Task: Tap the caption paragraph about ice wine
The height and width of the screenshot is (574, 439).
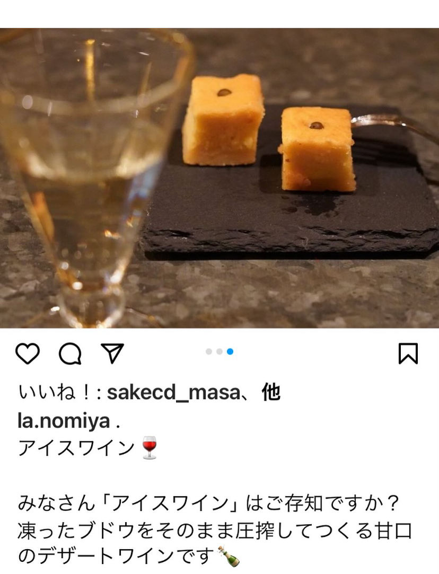Action: tap(215, 530)
